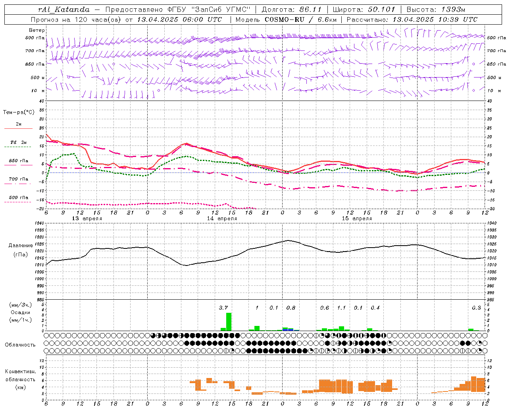Image resolution: width=508 pixels, height=407 pixels.
Task: Select the Облачность row label
Action: point(20,345)
